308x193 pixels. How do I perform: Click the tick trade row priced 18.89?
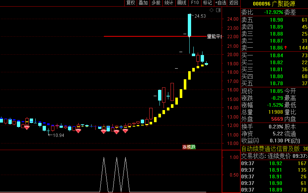tap(275, 190)
